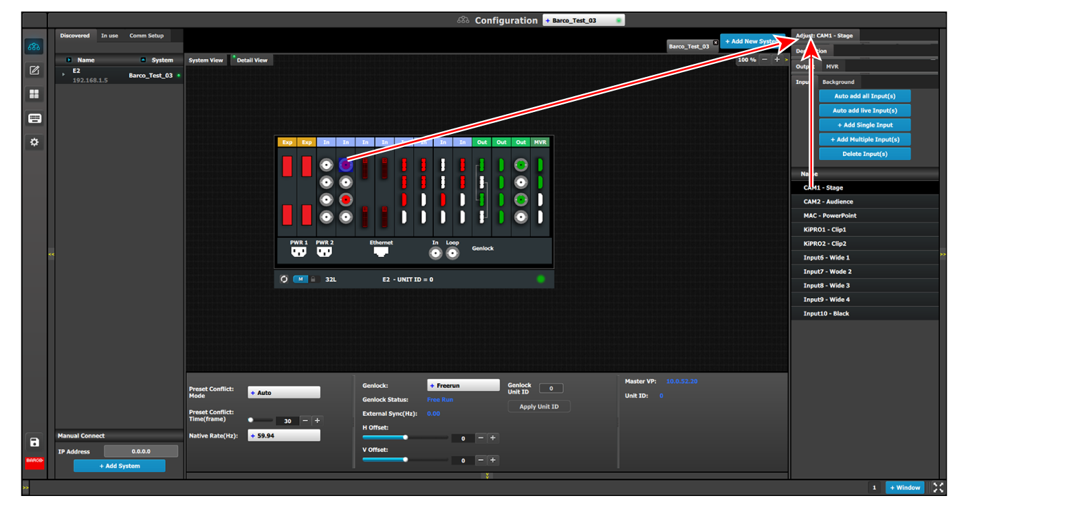Open the Settings gear icon in sidebar
Image resolution: width=1083 pixels, height=507 pixels.
34,142
